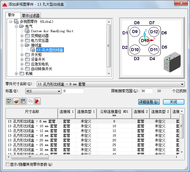The image size is (190, 172).
Task: Click the properties list toolbar icon
Action: [23, 101]
